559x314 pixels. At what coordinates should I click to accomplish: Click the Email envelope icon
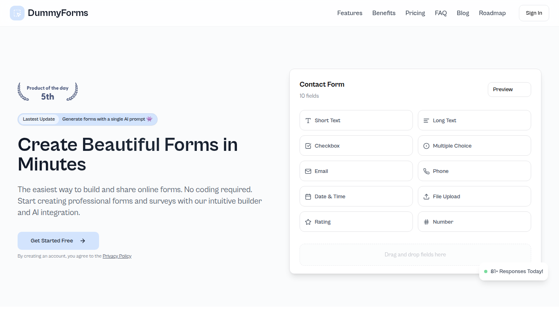pyautogui.click(x=308, y=171)
